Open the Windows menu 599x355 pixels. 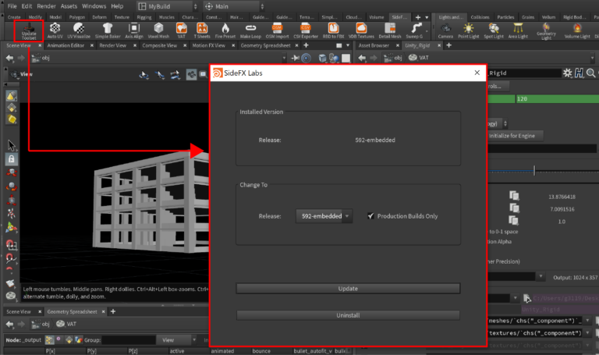[94, 6]
